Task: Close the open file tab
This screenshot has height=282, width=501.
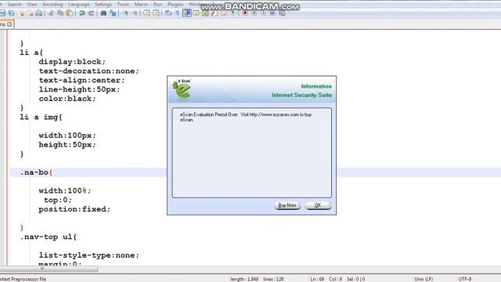Action: (9, 24)
